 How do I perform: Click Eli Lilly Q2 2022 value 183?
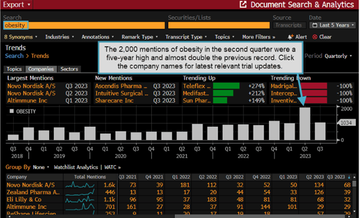[212, 200]
